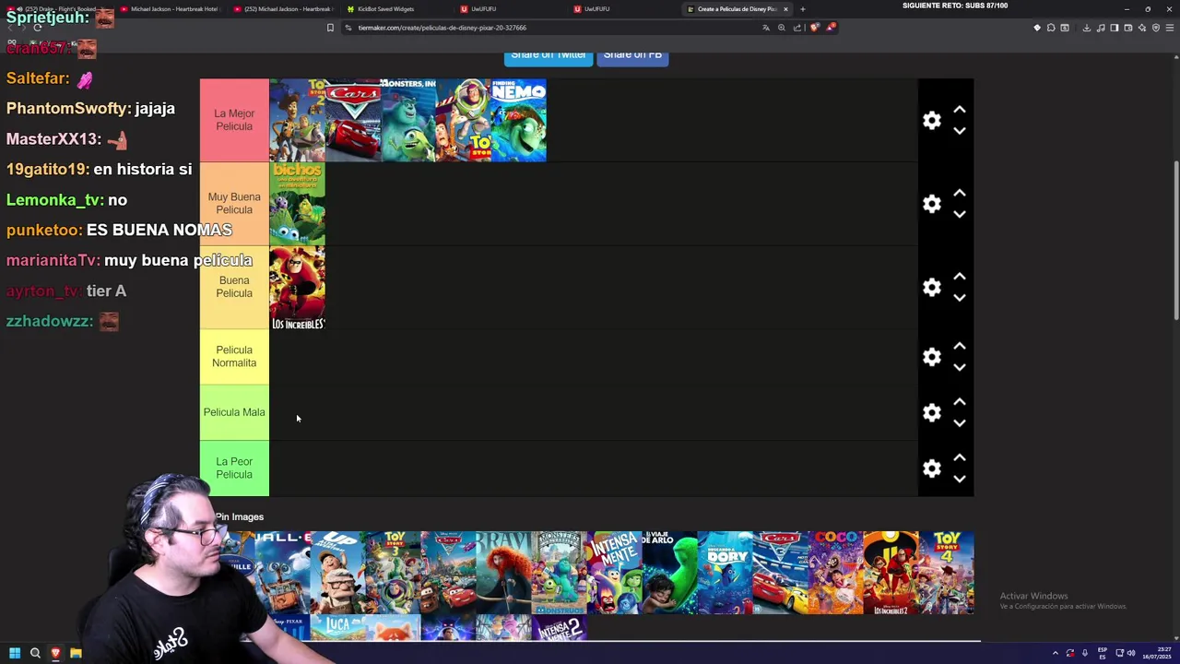Close the Create a Peliculas de Disney tab
This screenshot has width=1180, height=664.
click(785, 9)
